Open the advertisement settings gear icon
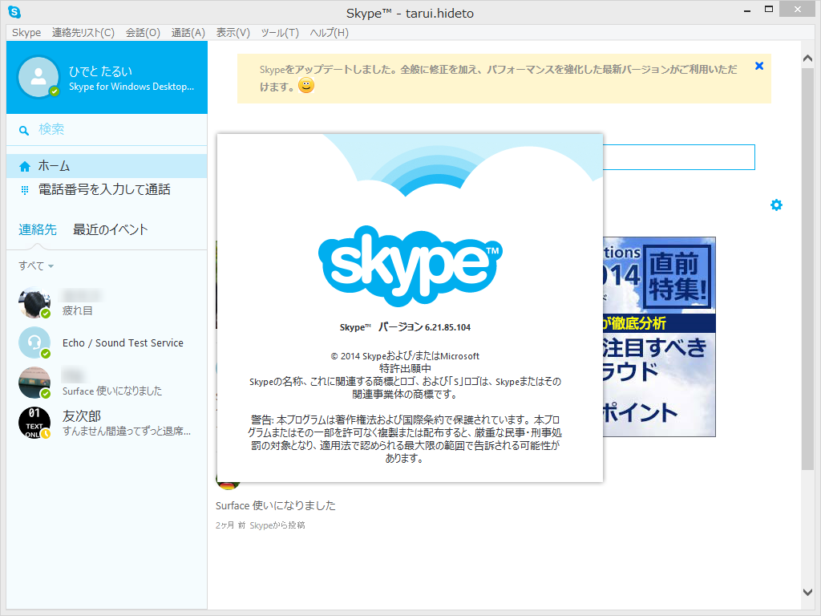 [x=775, y=205]
